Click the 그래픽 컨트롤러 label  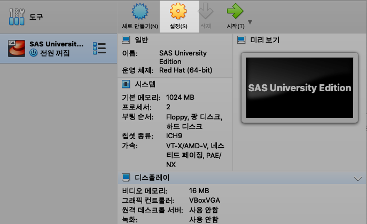pyautogui.click(x=148, y=200)
